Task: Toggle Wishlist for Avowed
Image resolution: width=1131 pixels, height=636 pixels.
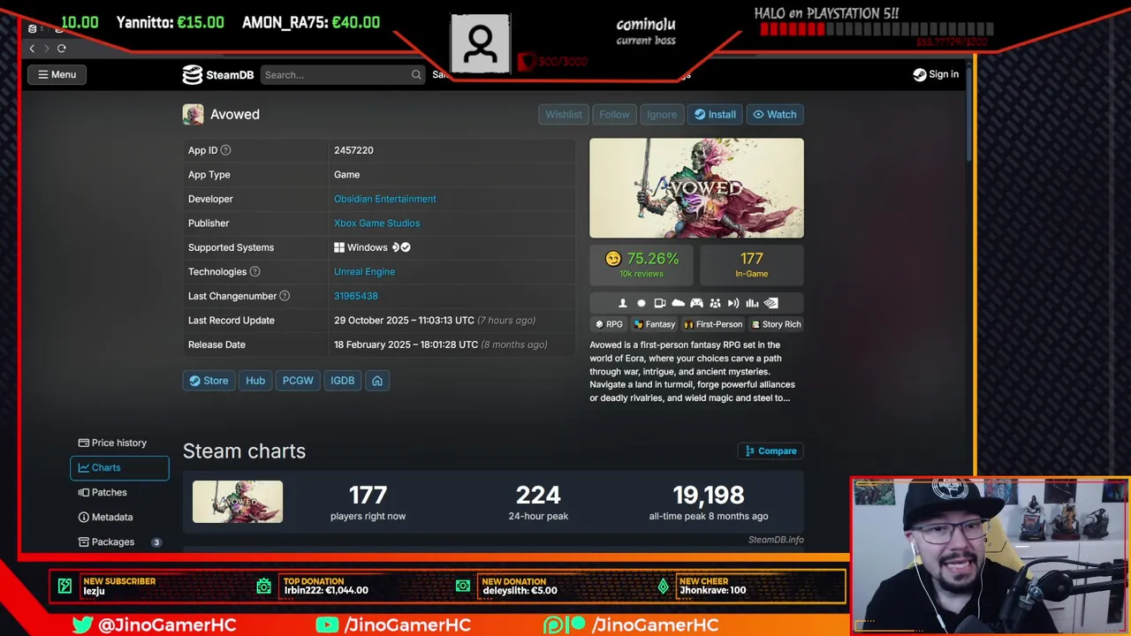Action: (x=564, y=115)
